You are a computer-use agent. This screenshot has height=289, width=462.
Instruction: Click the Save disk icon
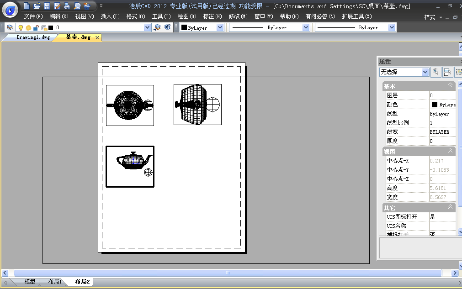pos(47,6)
